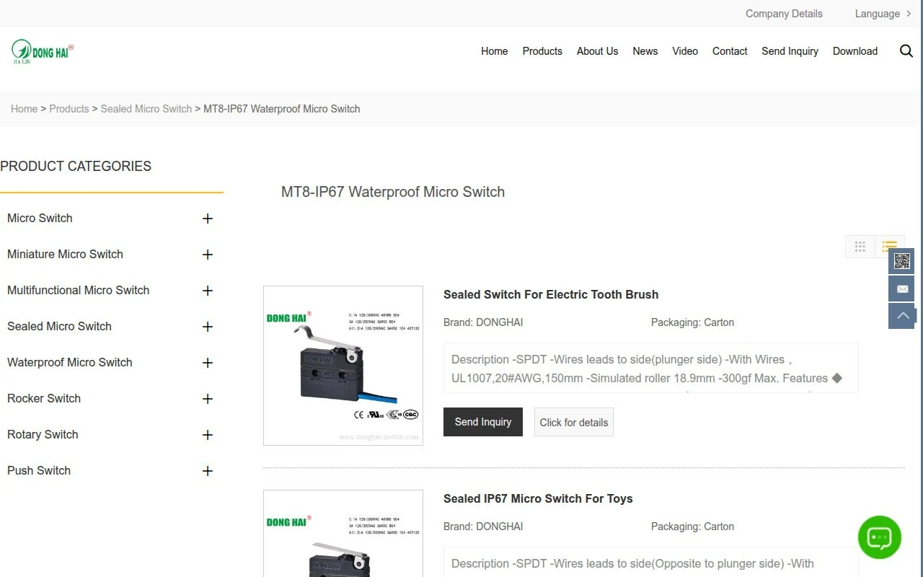This screenshot has height=577, width=923.
Task: Open the email envelope floating icon
Action: tap(901, 288)
